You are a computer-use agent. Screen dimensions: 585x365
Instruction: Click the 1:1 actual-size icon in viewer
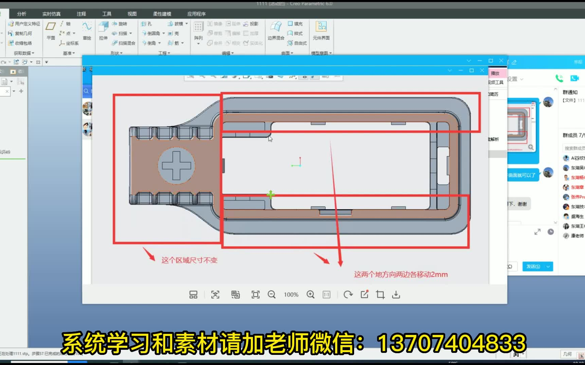(326, 295)
